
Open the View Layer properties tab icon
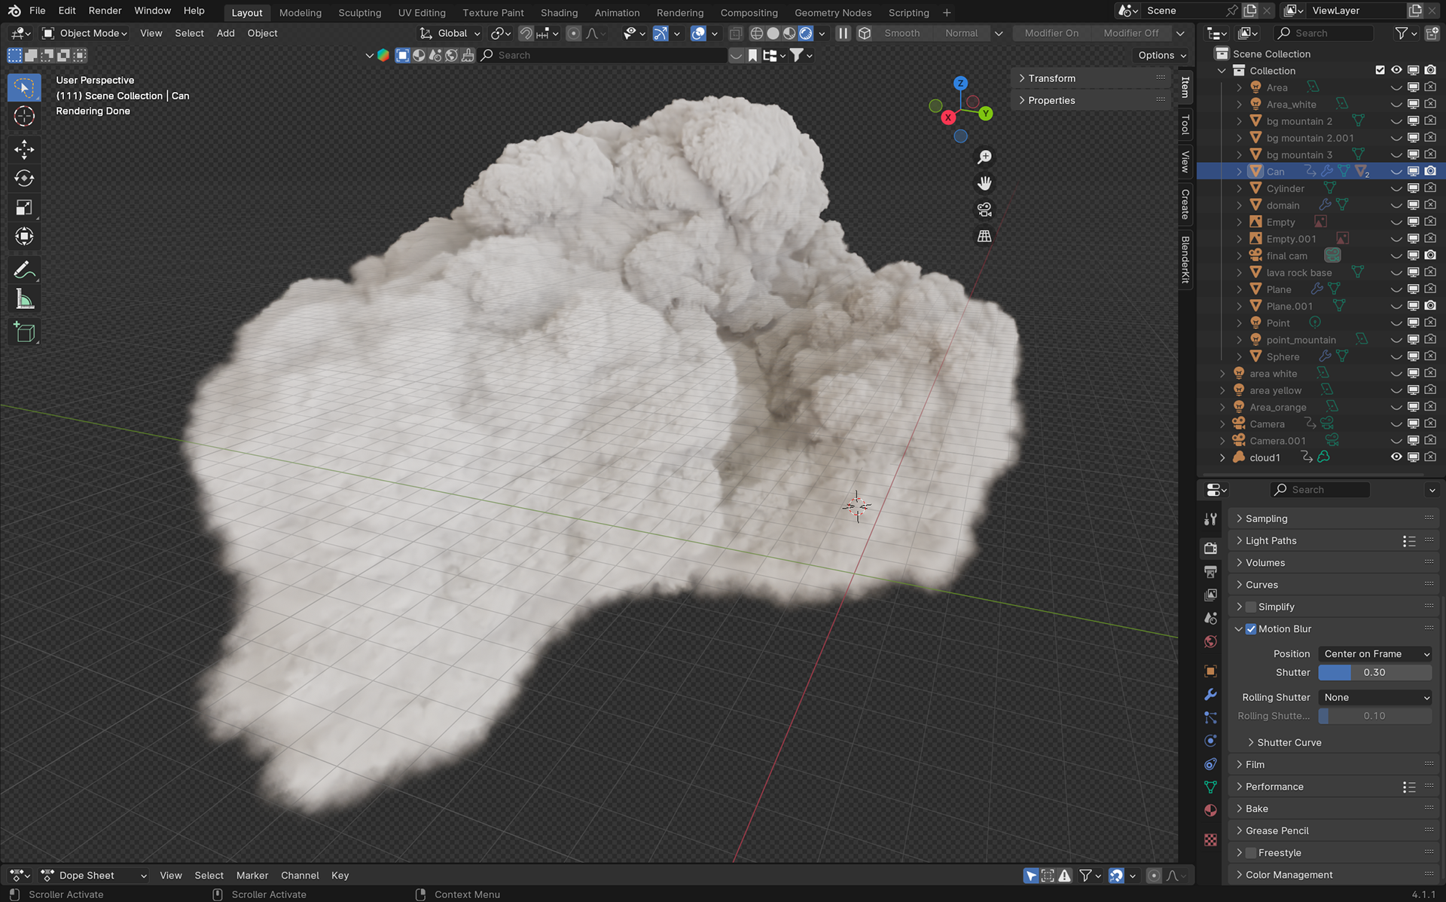click(1210, 595)
